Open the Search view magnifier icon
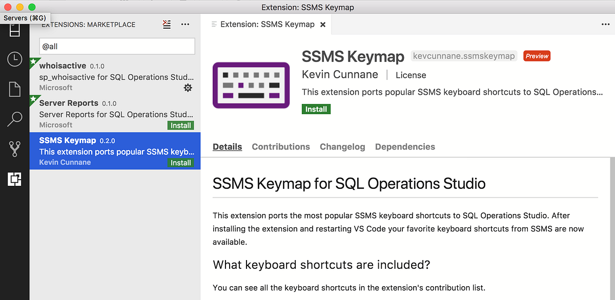The width and height of the screenshot is (615, 300). [x=14, y=119]
